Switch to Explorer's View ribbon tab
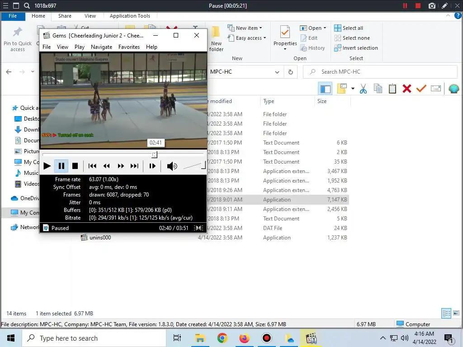The height and width of the screenshot is (347, 463). click(90, 16)
